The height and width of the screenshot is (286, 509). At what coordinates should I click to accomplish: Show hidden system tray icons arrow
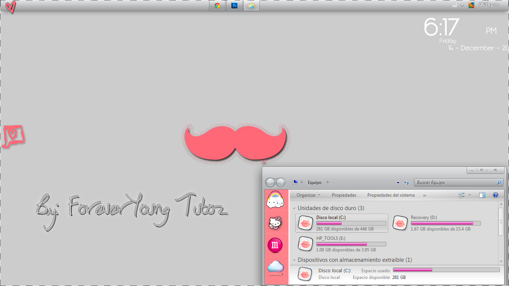point(462,5)
